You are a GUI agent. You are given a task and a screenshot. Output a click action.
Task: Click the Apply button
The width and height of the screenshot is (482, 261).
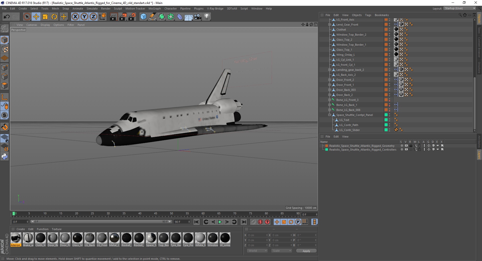(x=306, y=251)
